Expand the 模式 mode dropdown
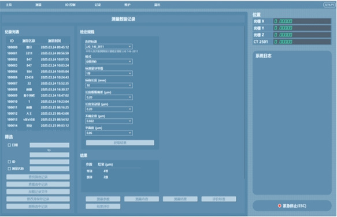Image resolution: width=337 pixels, height=217 pixels. point(109,62)
